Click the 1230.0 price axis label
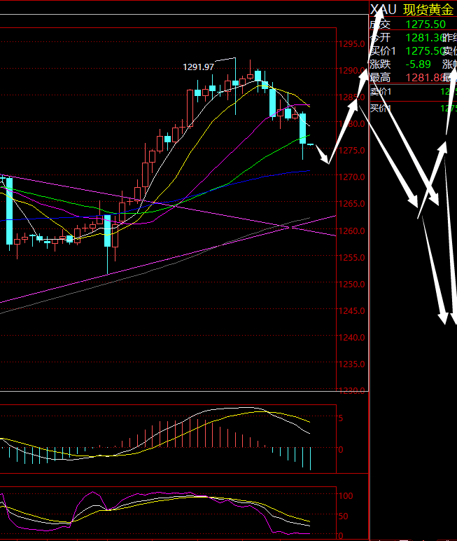 pos(351,390)
